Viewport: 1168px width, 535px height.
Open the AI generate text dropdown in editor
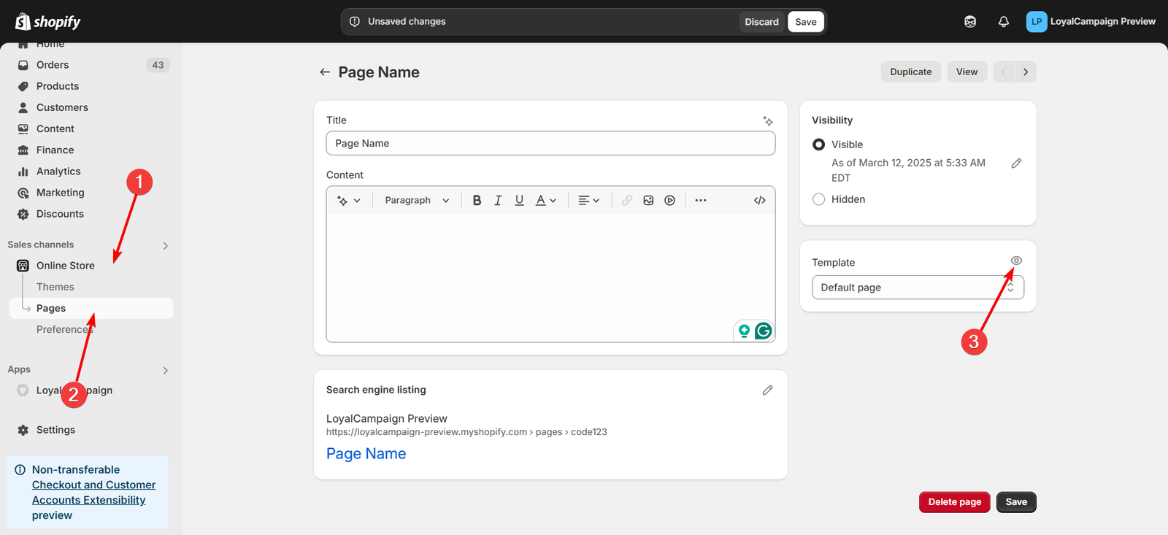coord(349,200)
